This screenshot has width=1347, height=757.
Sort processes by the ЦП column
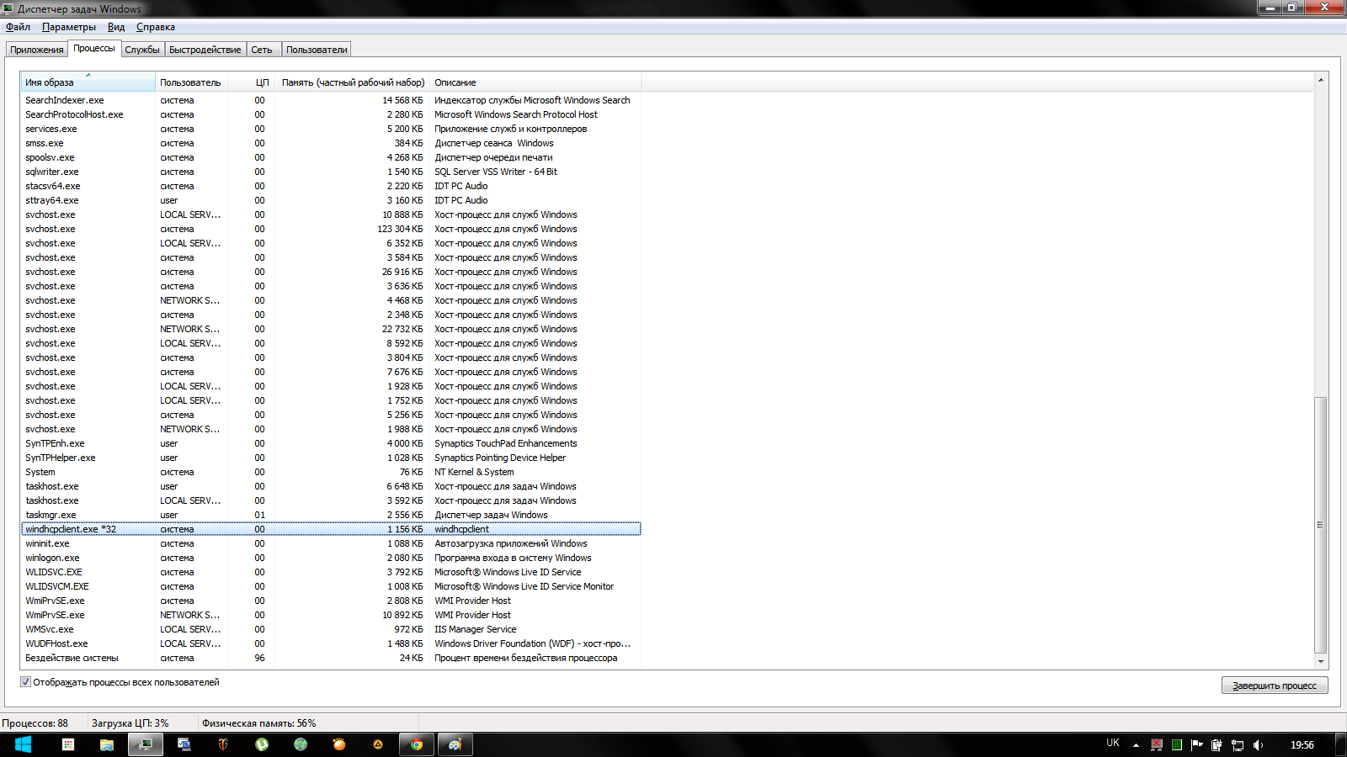pos(261,82)
